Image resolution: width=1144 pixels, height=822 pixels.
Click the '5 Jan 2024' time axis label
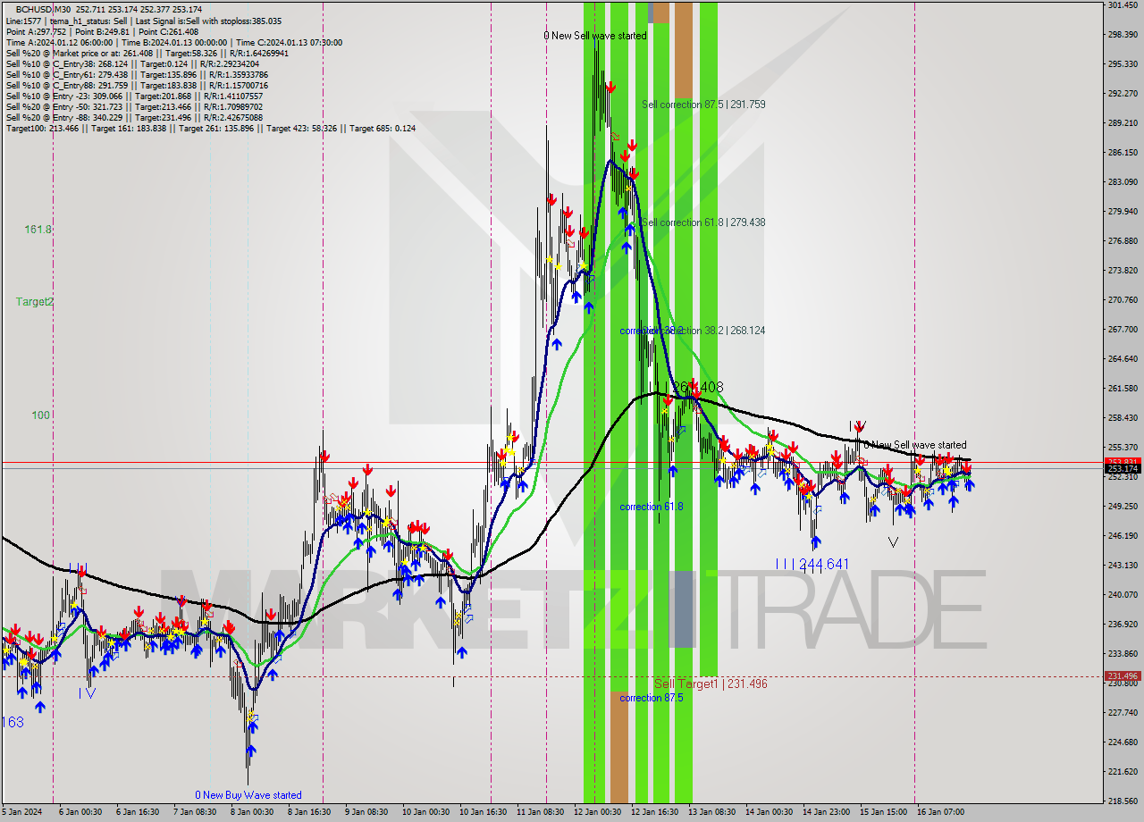[20, 812]
